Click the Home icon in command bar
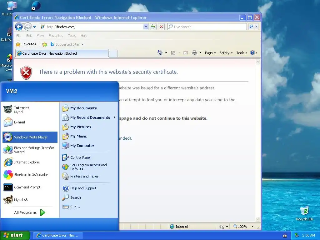320x240 pixels. click(160, 53)
